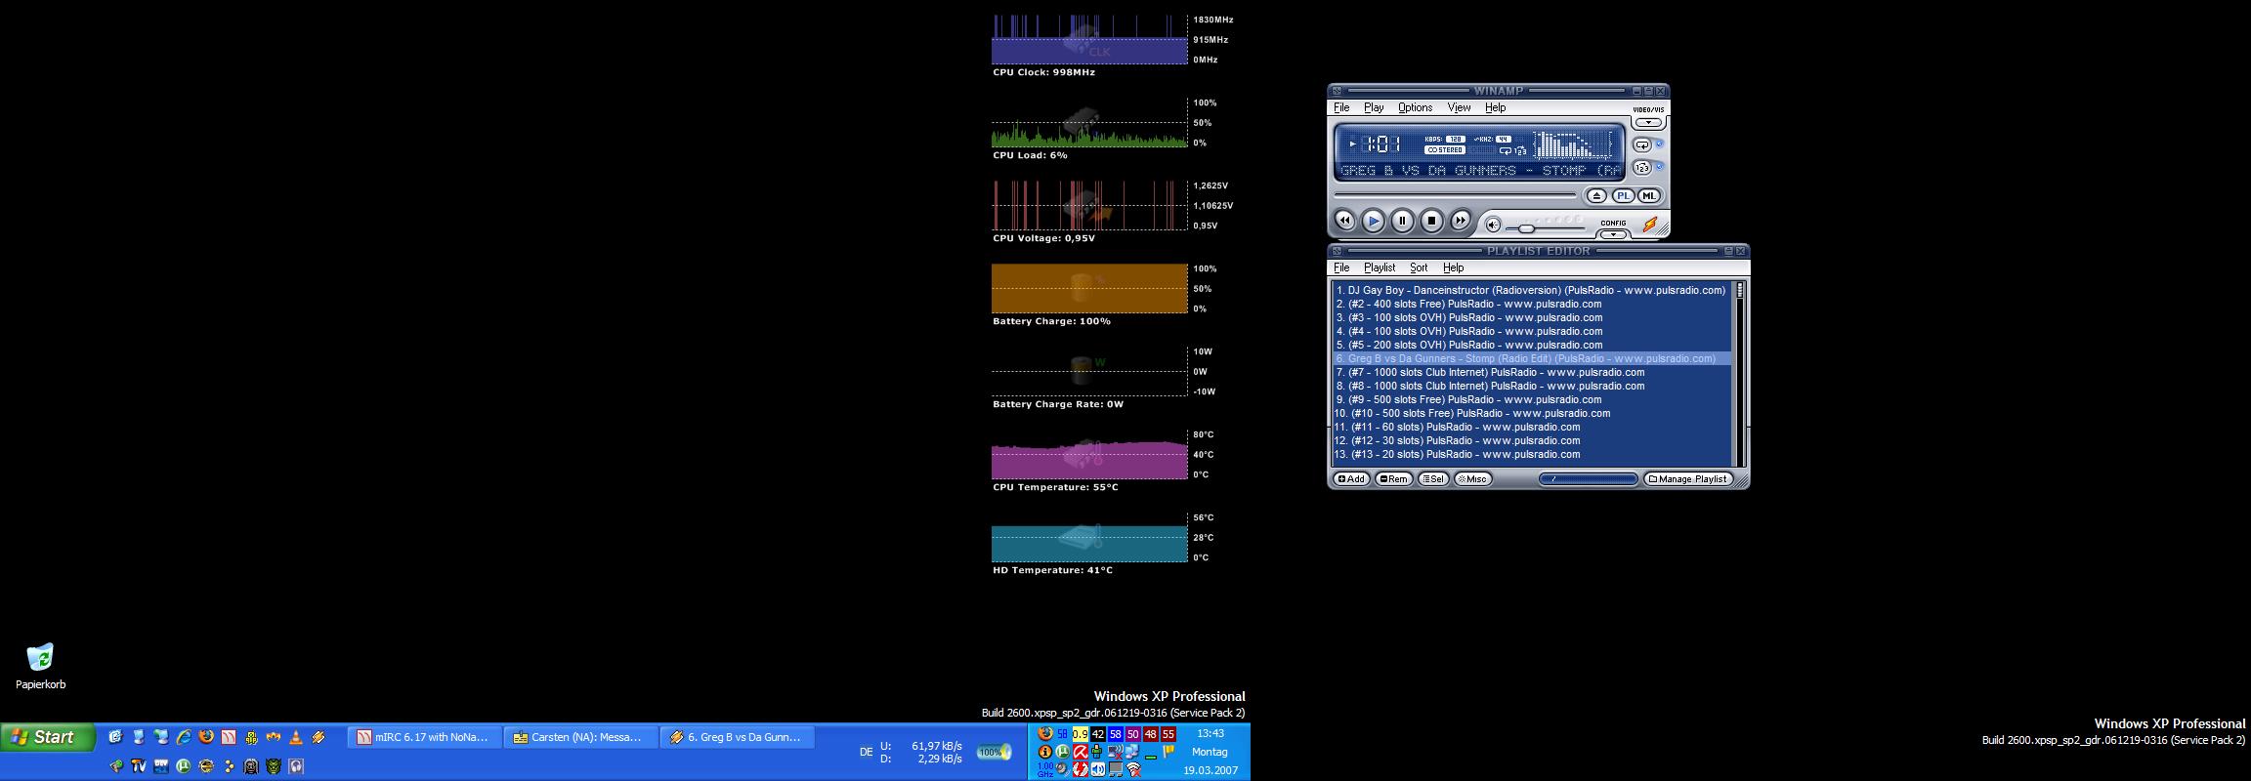Toggle the ML media library button
Viewport: 2251px width, 781px height.
1648,195
